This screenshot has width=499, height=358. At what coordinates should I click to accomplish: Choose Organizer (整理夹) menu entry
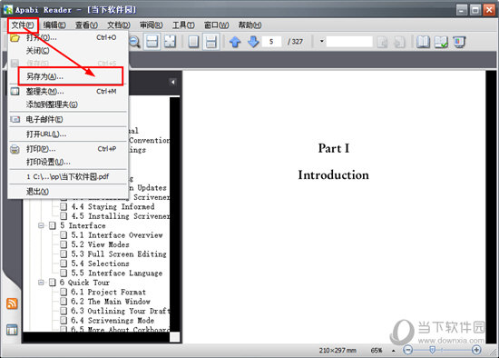point(68,92)
